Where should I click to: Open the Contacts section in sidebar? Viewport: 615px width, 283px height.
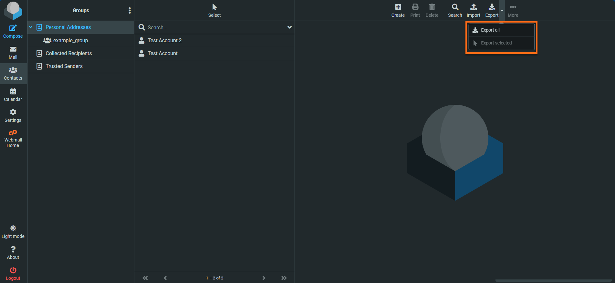click(13, 74)
